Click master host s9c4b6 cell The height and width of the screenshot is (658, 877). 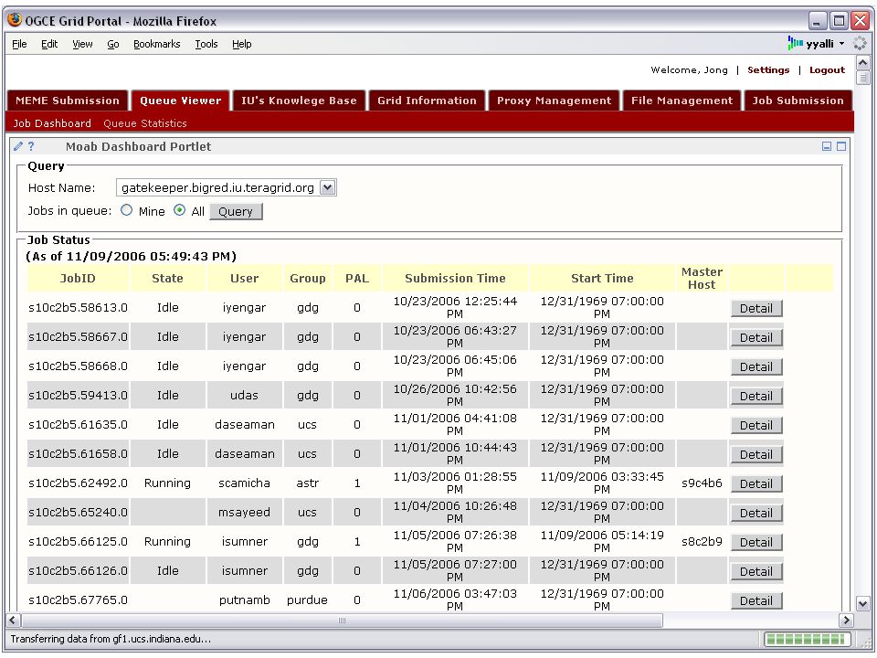702,483
